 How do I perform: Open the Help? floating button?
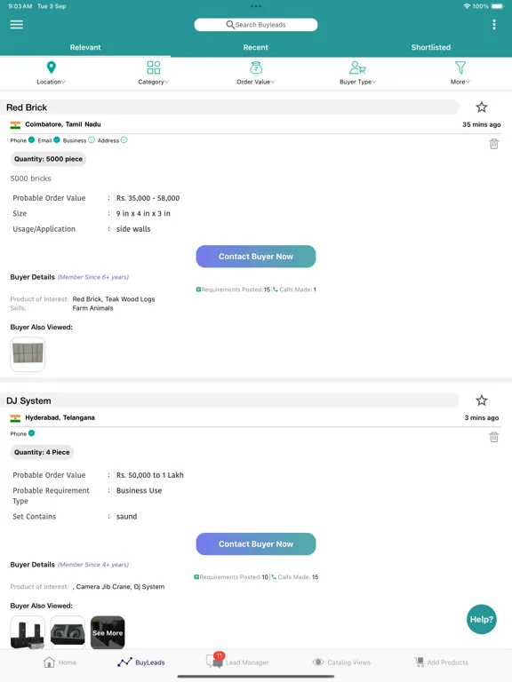point(481,619)
